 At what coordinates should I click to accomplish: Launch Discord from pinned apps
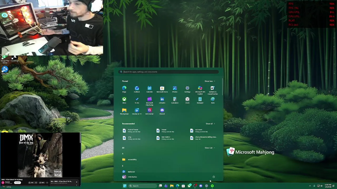click(162, 111)
